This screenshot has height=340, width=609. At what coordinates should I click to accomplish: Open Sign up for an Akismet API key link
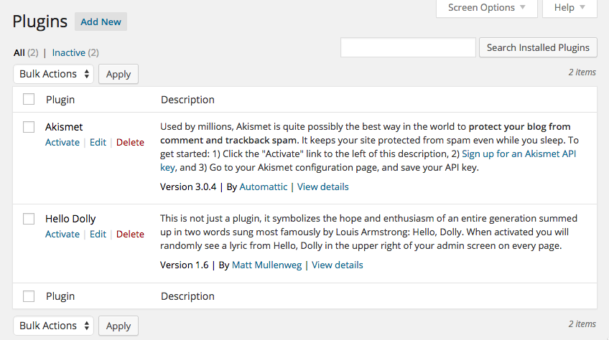point(519,154)
